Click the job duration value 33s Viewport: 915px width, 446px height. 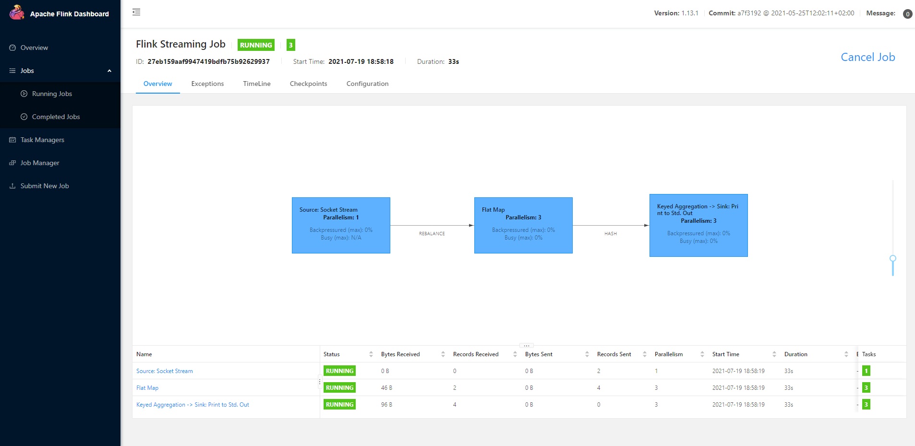(x=454, y=61)
